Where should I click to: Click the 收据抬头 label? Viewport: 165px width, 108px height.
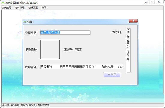pyautogui.click(x=31, y=33)
